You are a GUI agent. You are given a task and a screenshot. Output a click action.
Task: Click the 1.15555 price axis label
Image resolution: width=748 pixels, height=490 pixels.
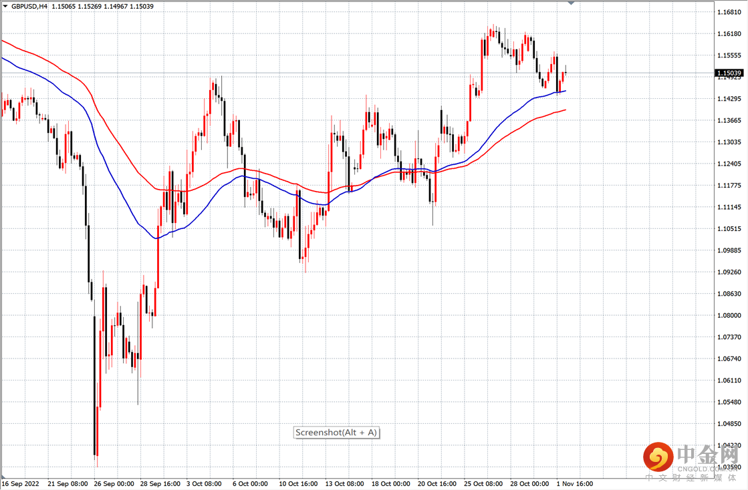[x=729, y=55]
